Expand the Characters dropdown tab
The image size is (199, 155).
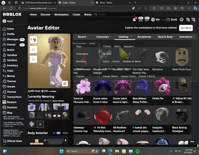coord(104,37)
